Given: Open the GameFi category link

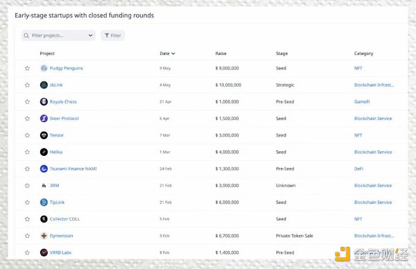Looking at the screenshot, I should click(x=362, y=102).
